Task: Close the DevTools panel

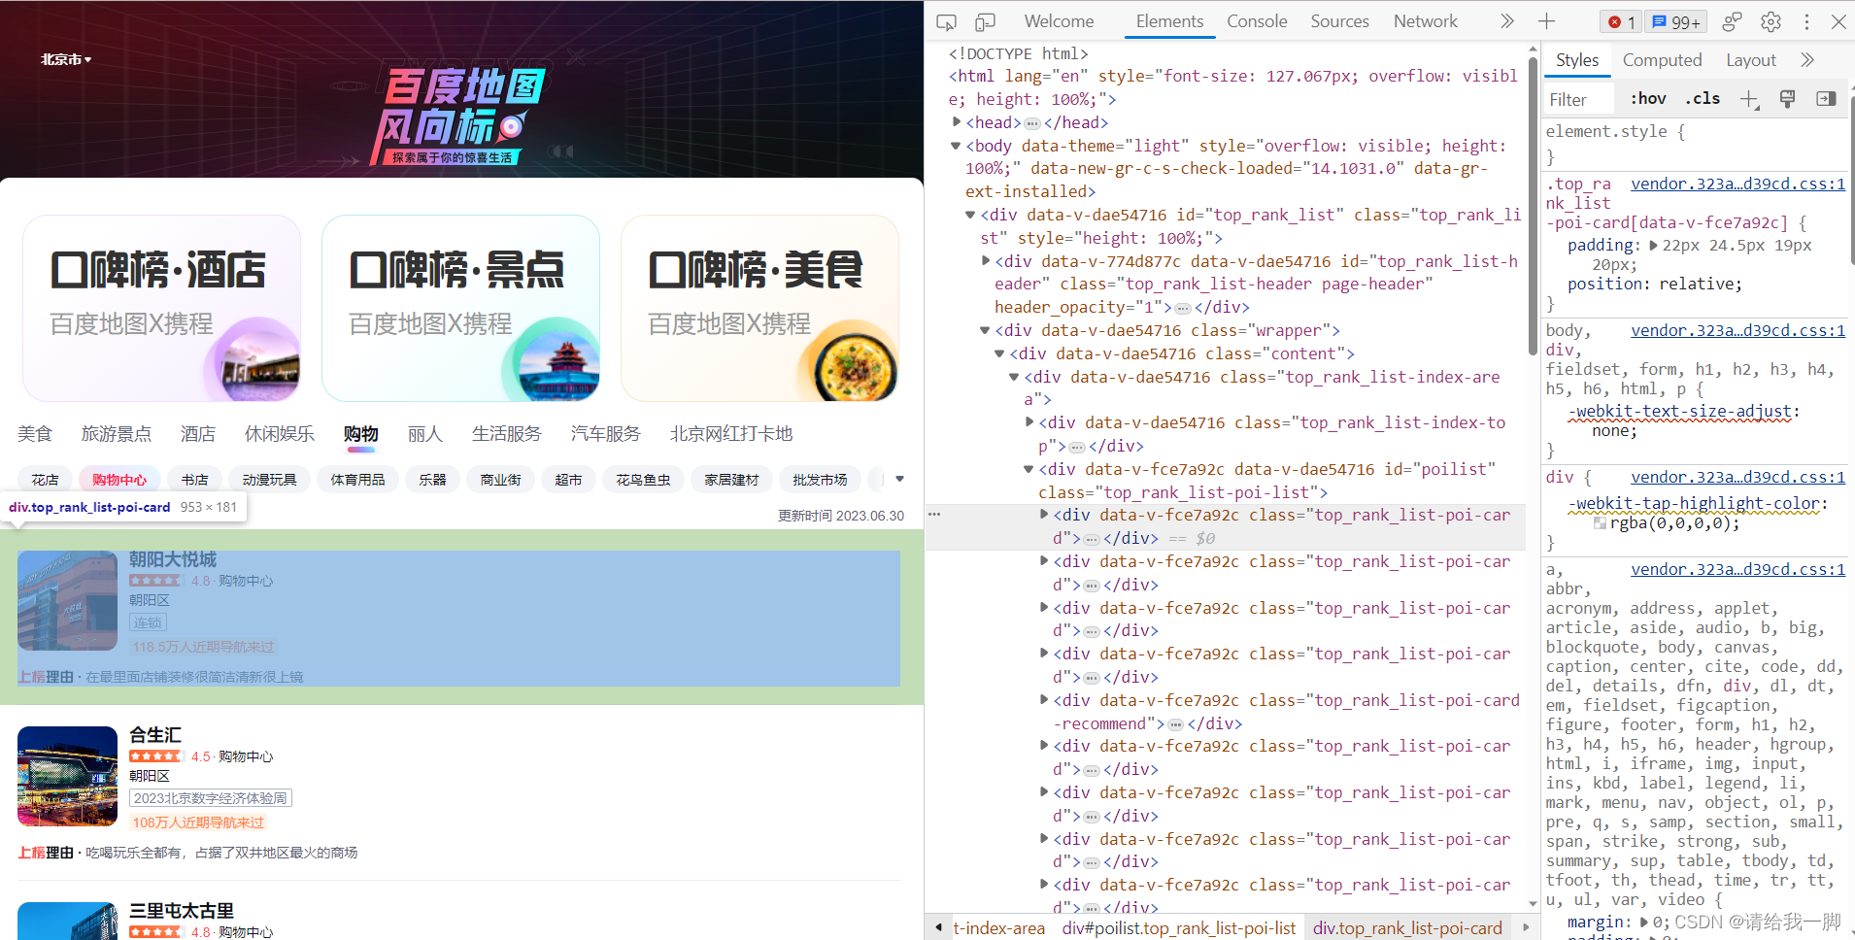Action: (1838, 21)
